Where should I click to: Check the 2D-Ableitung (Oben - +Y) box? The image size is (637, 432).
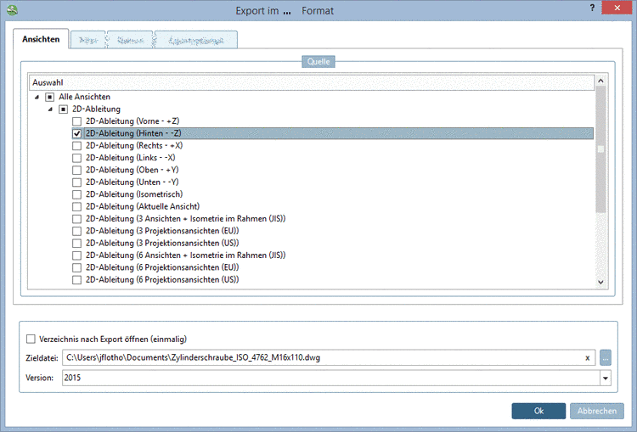point(76,170)
